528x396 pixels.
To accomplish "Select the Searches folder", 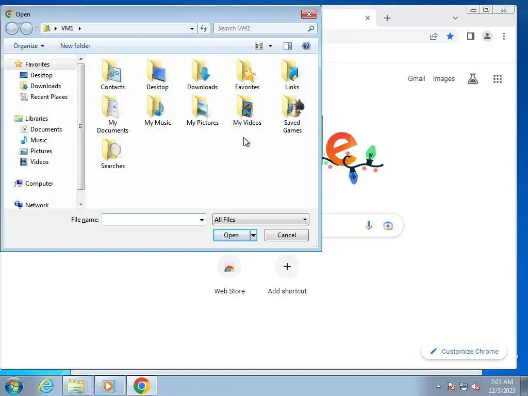I will (x=112, y=154).
